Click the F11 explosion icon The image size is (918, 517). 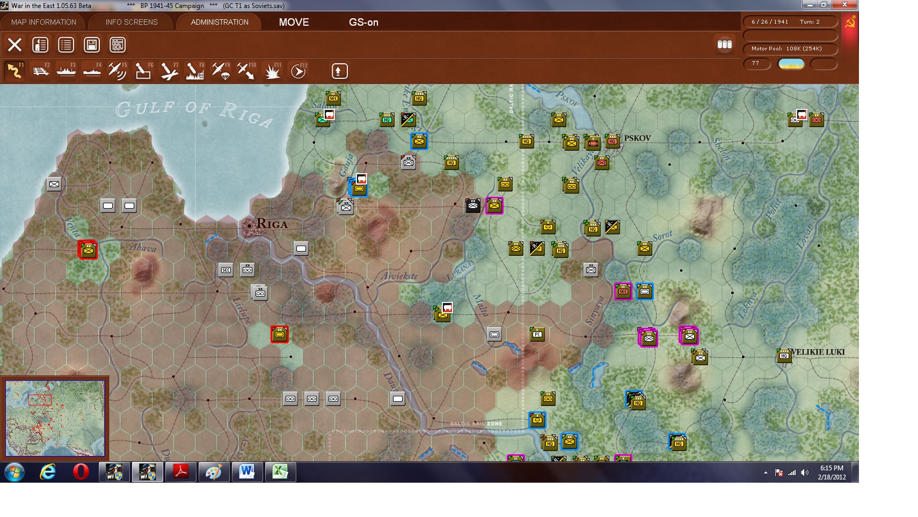tap(273, 71)
